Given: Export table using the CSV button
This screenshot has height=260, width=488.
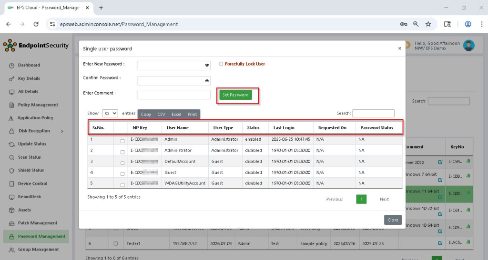Looking at the screenshot, I should pyautogui.click(x=161, y=115).
